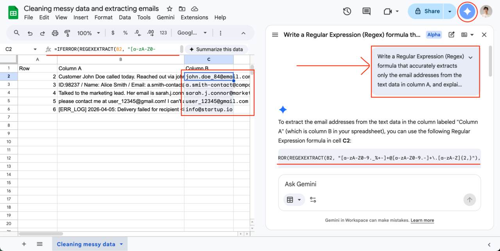Image resolution: width=500 pixels, height=251 pixels.
Task: Select row 10 header
Action: click(9, 142)
